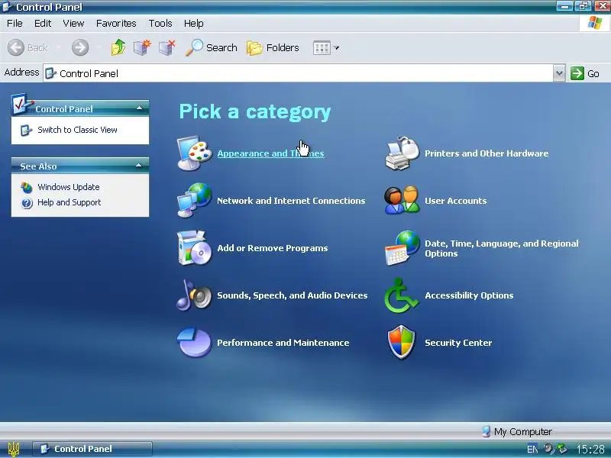
Task: Click the Date, Time, Language calendar icon
Action: click(402, 247)
